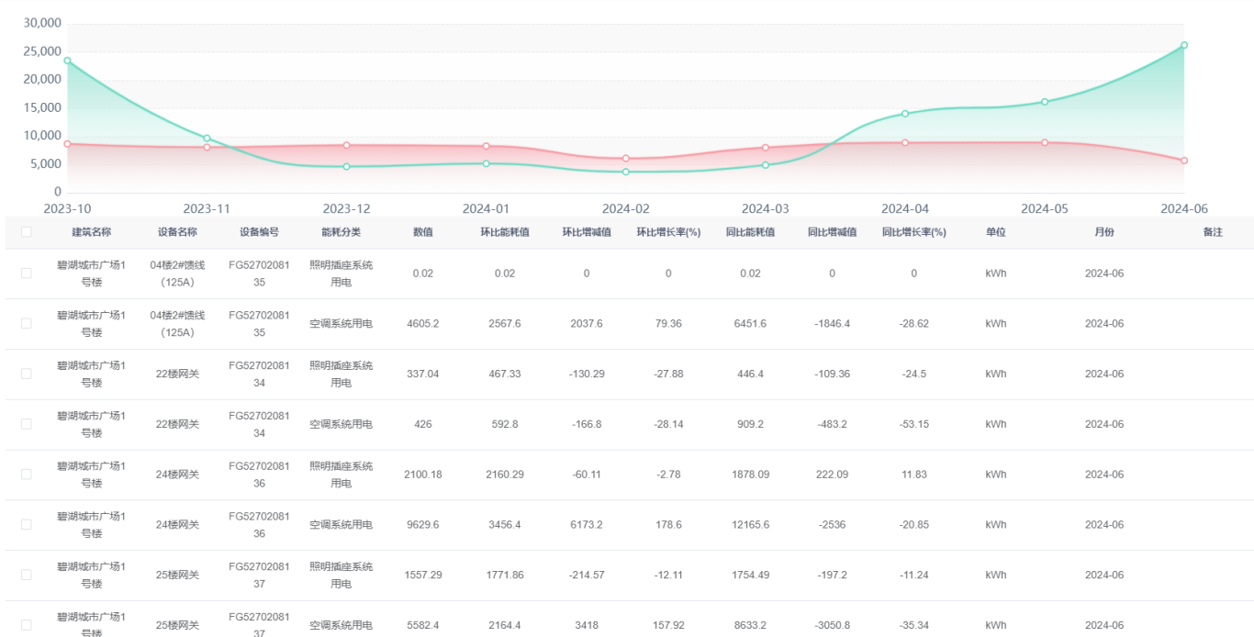Click the 建筑名称 column header
This screenshot has width=1254, height=637.
click(x=91, y=232)
